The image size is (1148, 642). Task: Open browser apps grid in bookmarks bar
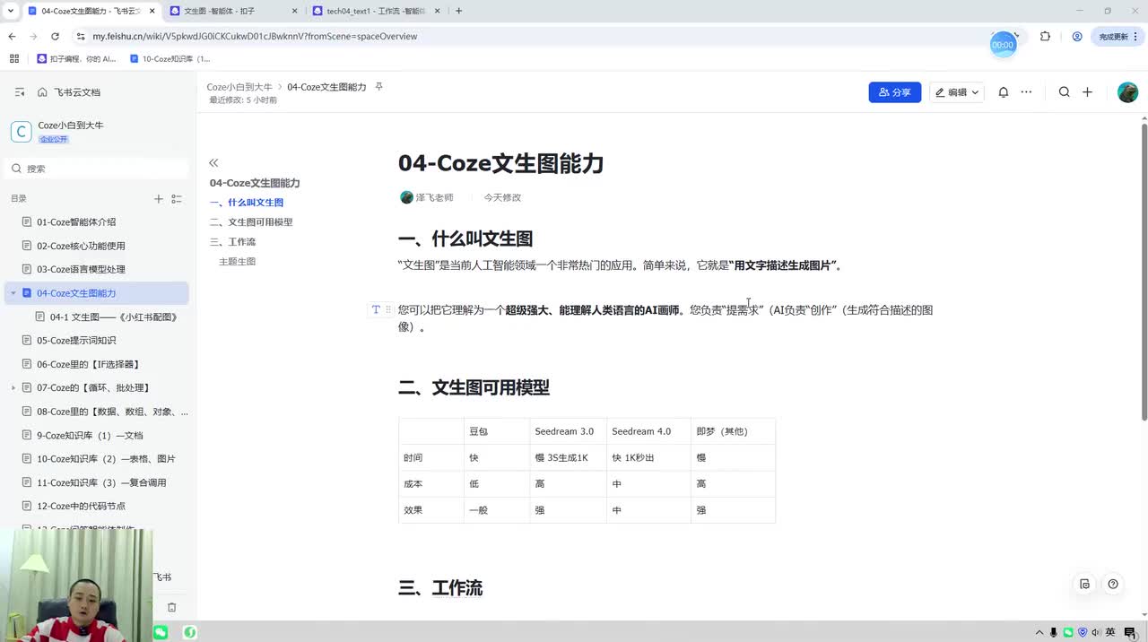point(13,59)
